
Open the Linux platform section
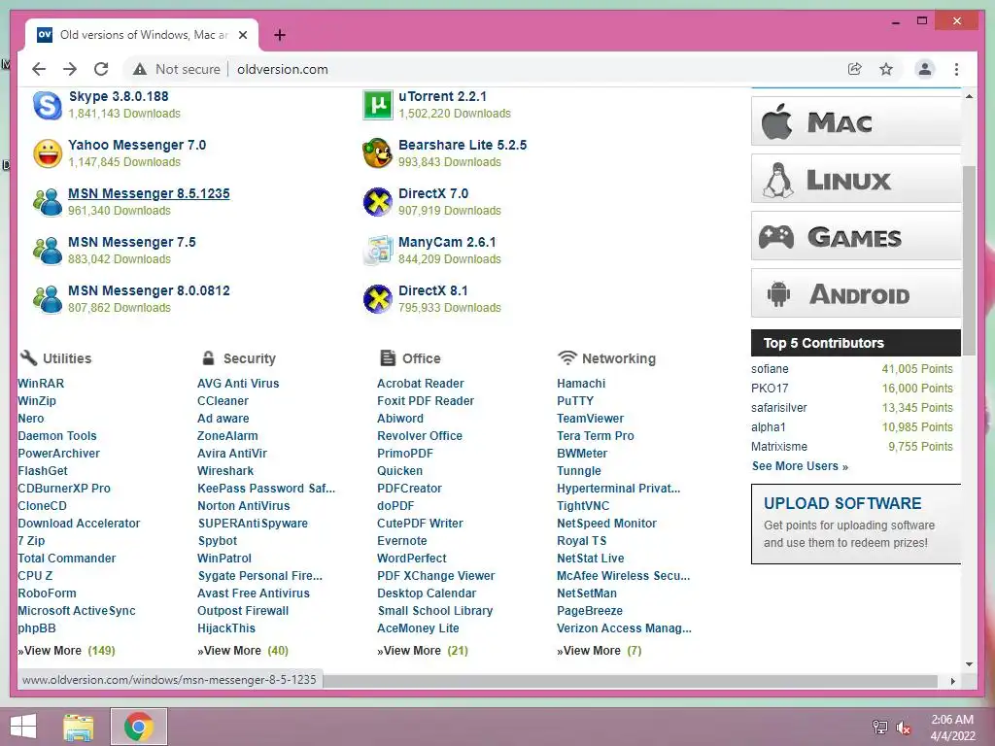(856, 180)
